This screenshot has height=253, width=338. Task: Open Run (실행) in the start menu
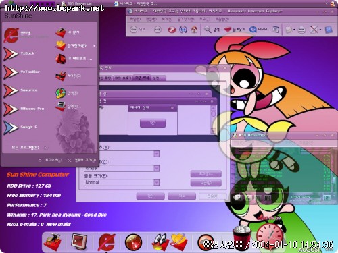[68, 106]
